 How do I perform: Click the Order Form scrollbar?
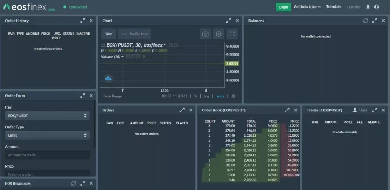(94, 124)
